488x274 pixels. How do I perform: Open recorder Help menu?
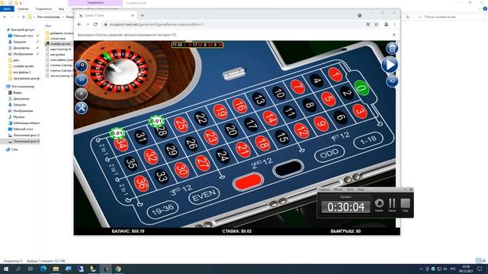tap(361, 190)
